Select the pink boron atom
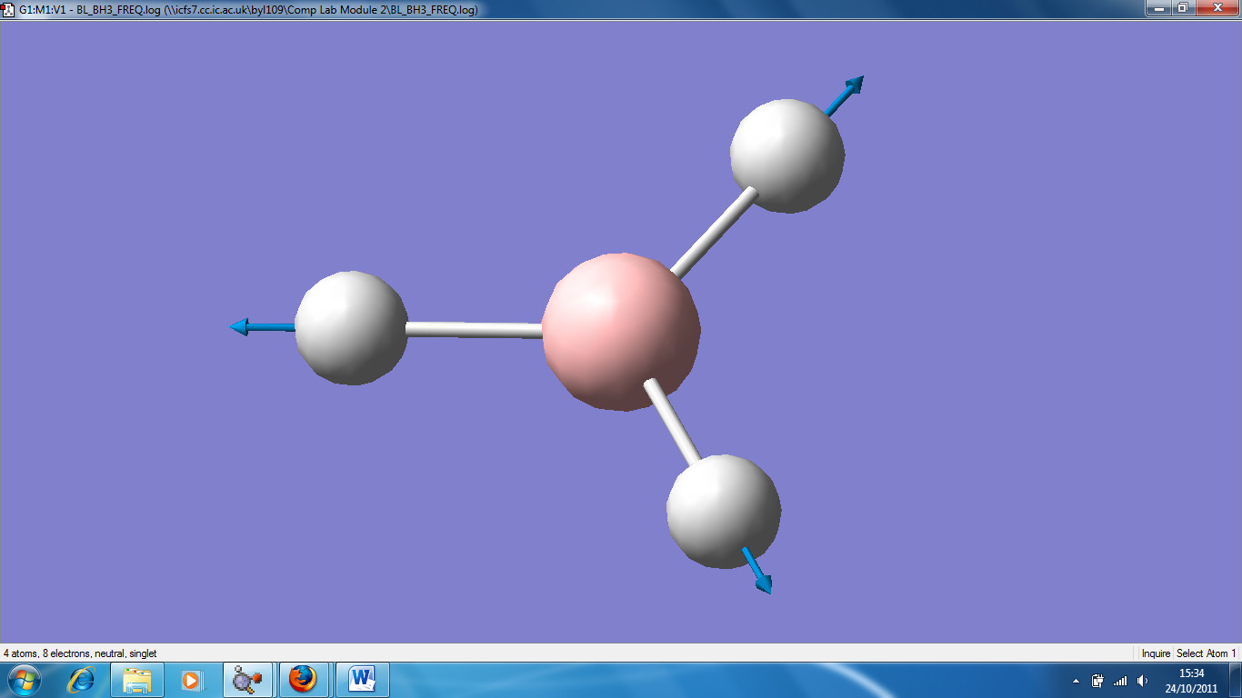 click(x=621, y=332)
